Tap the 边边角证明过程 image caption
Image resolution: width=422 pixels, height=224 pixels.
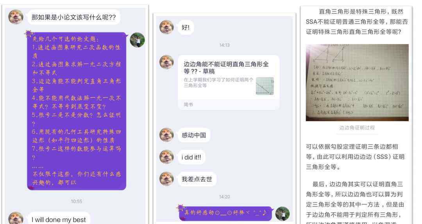[357, 127]
